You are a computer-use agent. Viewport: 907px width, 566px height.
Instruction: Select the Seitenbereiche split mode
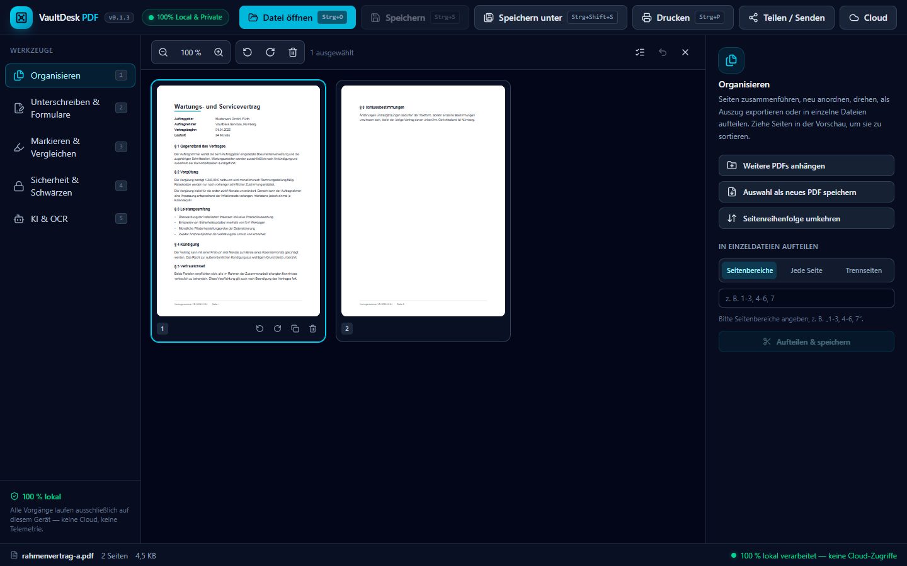pyautogui.click(x=750, y=270)
